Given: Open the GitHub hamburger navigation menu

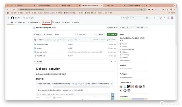Looking at the screenshot, I should coord(8,18).
